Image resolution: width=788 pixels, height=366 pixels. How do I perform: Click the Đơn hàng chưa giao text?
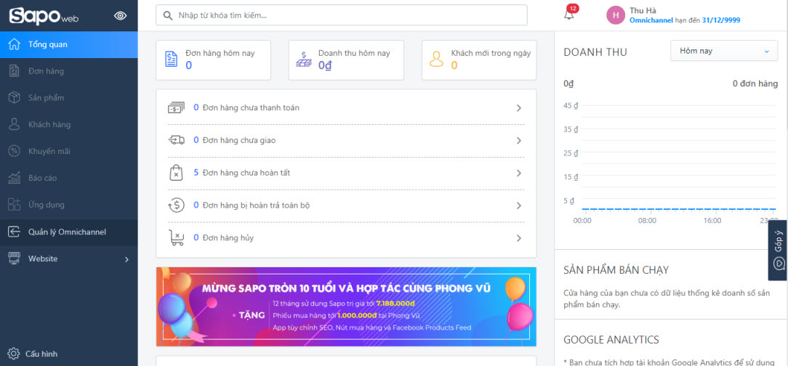coord(238,140)
